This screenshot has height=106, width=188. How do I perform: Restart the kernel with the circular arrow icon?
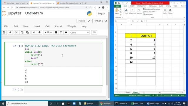(61, 32)
